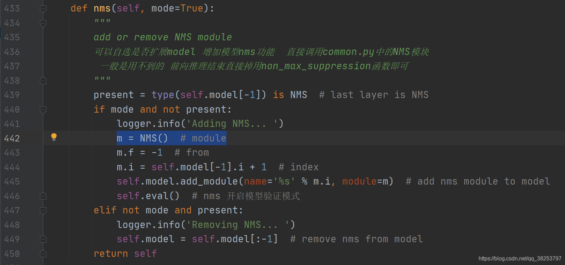Click 'present' variable on line 439
The width and height of the screenshot is (565, 265).
[114, 95]
